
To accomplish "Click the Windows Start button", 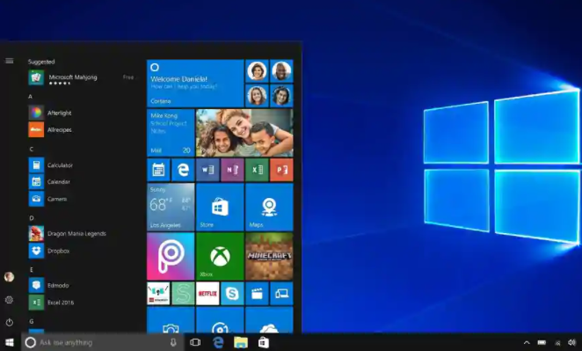I will coord(10,342).
